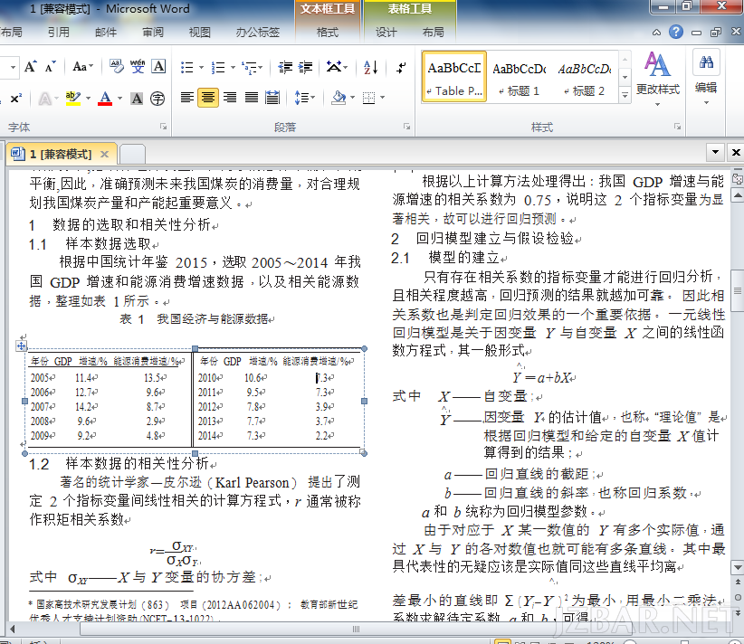Toggle center alignment
The width and height of the screenshot is (744, 644).
coord(208,98)
